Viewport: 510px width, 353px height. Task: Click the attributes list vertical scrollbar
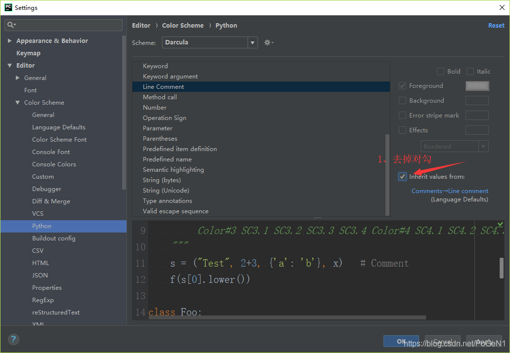click(387, 175)
